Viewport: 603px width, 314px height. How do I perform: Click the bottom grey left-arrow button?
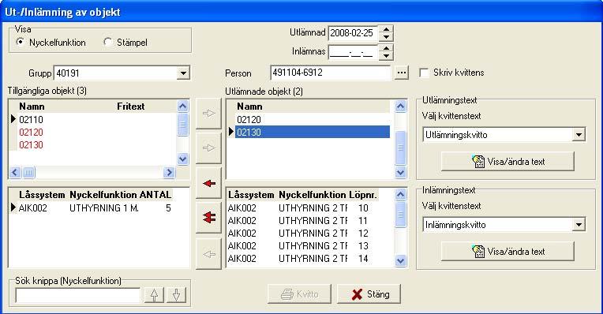(x=209, y=254)
